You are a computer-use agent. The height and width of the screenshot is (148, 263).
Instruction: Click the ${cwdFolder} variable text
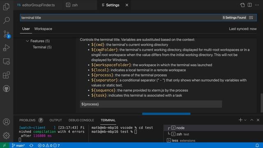[105, 50]
